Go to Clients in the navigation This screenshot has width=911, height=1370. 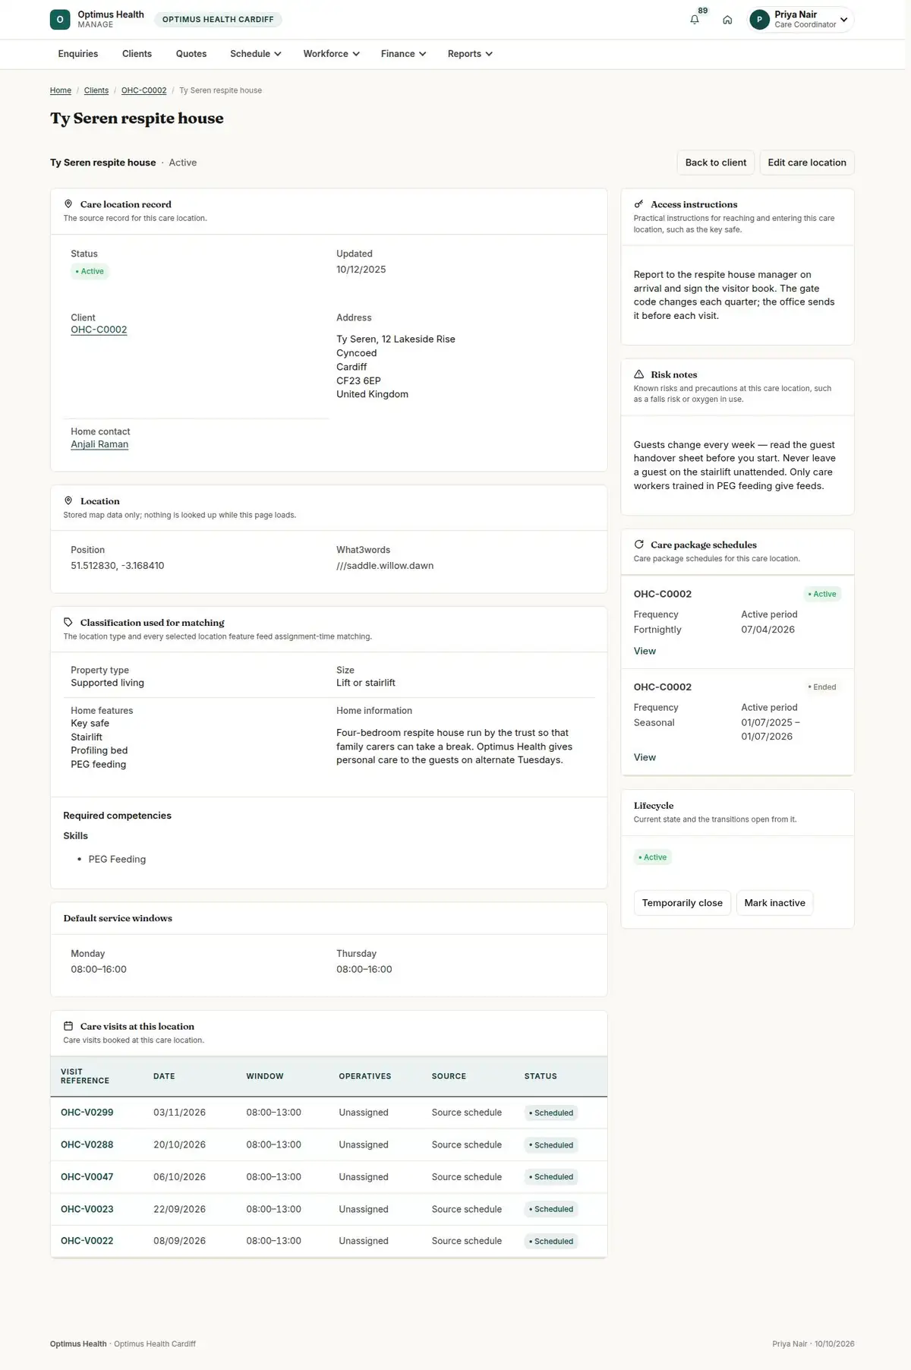pos(137,54)
